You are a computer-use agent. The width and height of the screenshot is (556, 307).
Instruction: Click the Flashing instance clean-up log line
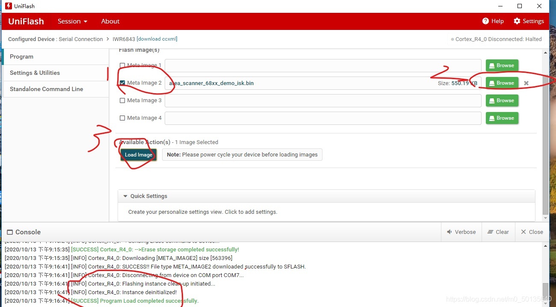tap(110, 283)
